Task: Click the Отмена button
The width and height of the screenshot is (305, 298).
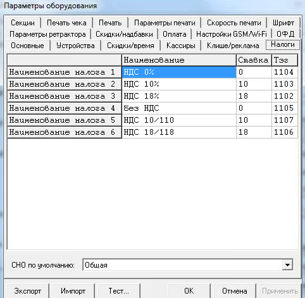Action: (235, 291)
